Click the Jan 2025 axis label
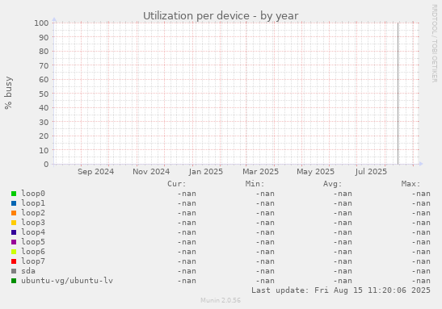The image size is (442, 309). point(206,172)
